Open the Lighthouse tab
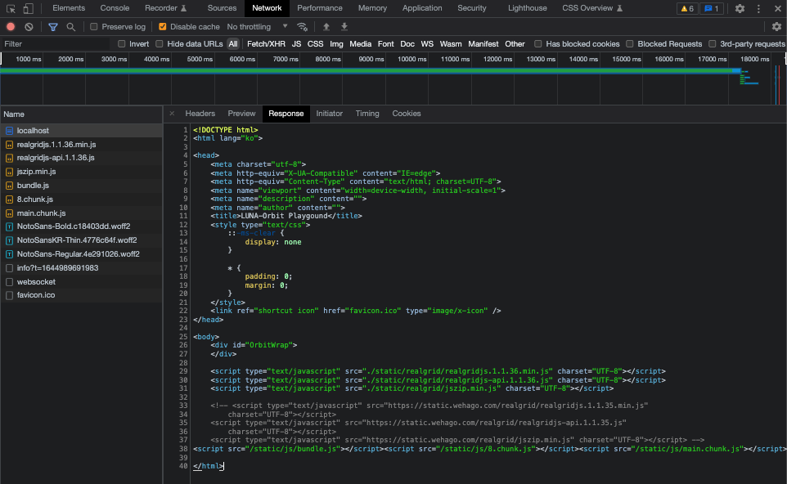The height and width of the screenshot is (484, 787). click(527, 8)
